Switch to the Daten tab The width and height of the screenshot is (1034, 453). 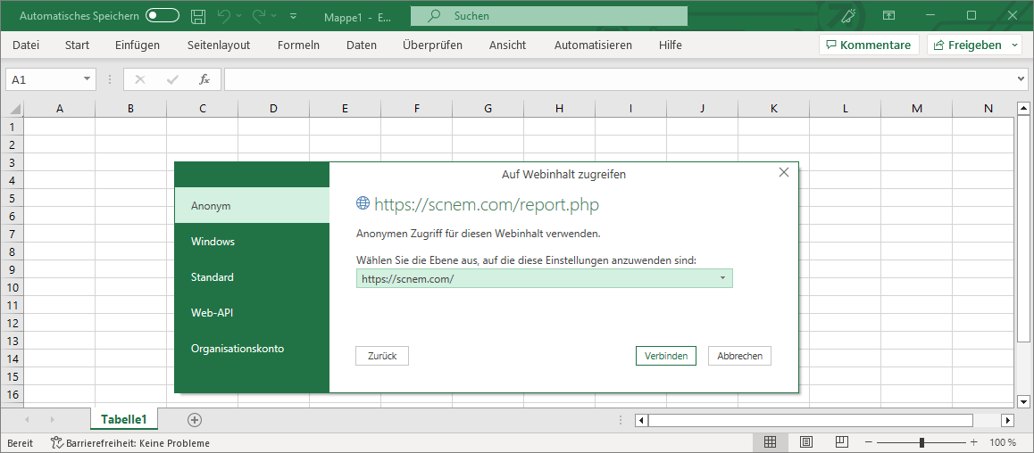click(x=362, y=45)
